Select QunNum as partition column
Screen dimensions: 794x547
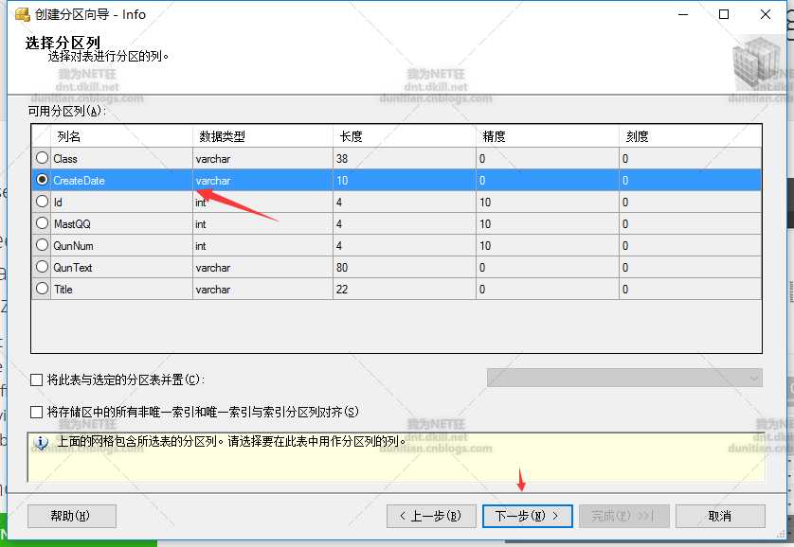[x=42, y=245]
